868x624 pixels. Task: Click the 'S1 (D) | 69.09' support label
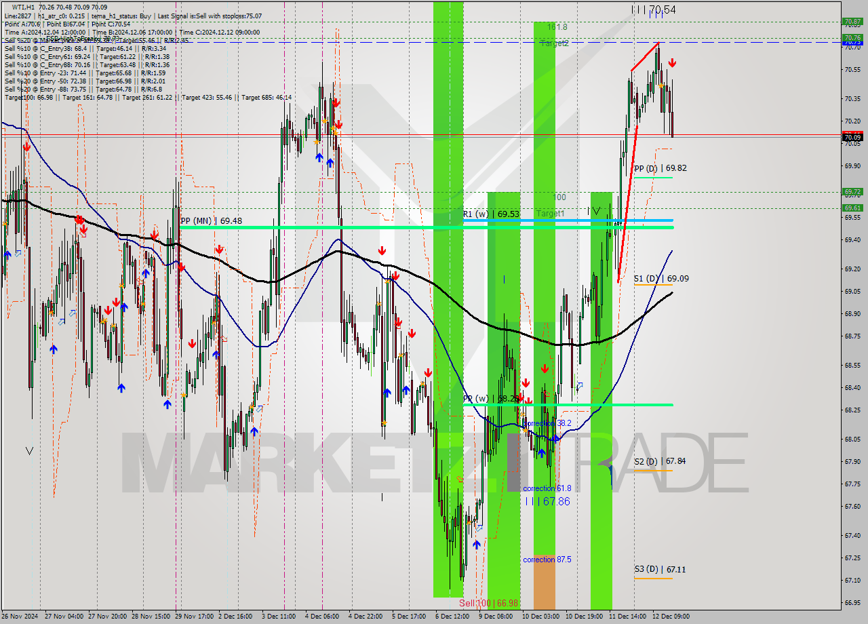(x=660, y=279)
